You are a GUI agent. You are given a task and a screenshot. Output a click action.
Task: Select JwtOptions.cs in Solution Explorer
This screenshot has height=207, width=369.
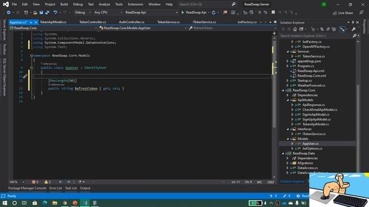click(x=312, y=148)
